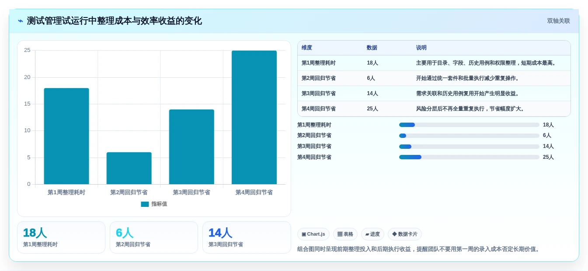Click the footer note starting 组合图同时呈现
The width and height of the screenshot is (588, 271).
[x=419, y=249]
